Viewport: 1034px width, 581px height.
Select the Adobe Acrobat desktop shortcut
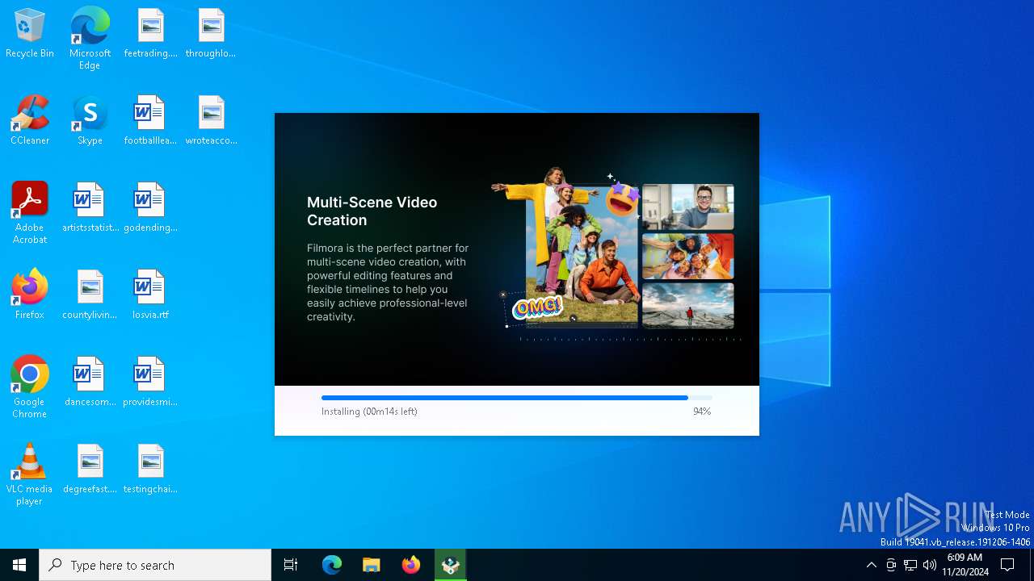click(x=30, y=212)
